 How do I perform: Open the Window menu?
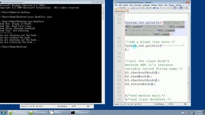click(x=179, y=5)
